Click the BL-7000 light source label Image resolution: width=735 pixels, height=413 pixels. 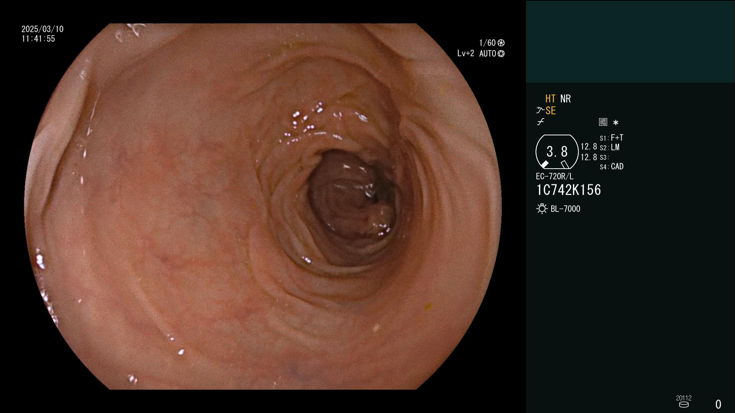(565, 209)
